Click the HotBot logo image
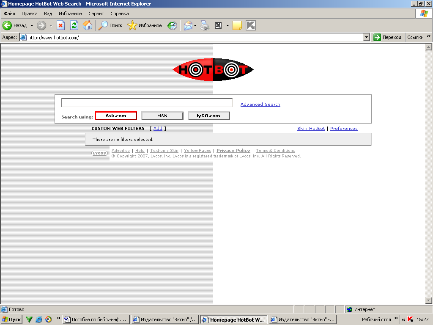This screenshot has width=433, height=325. point(213,70)
